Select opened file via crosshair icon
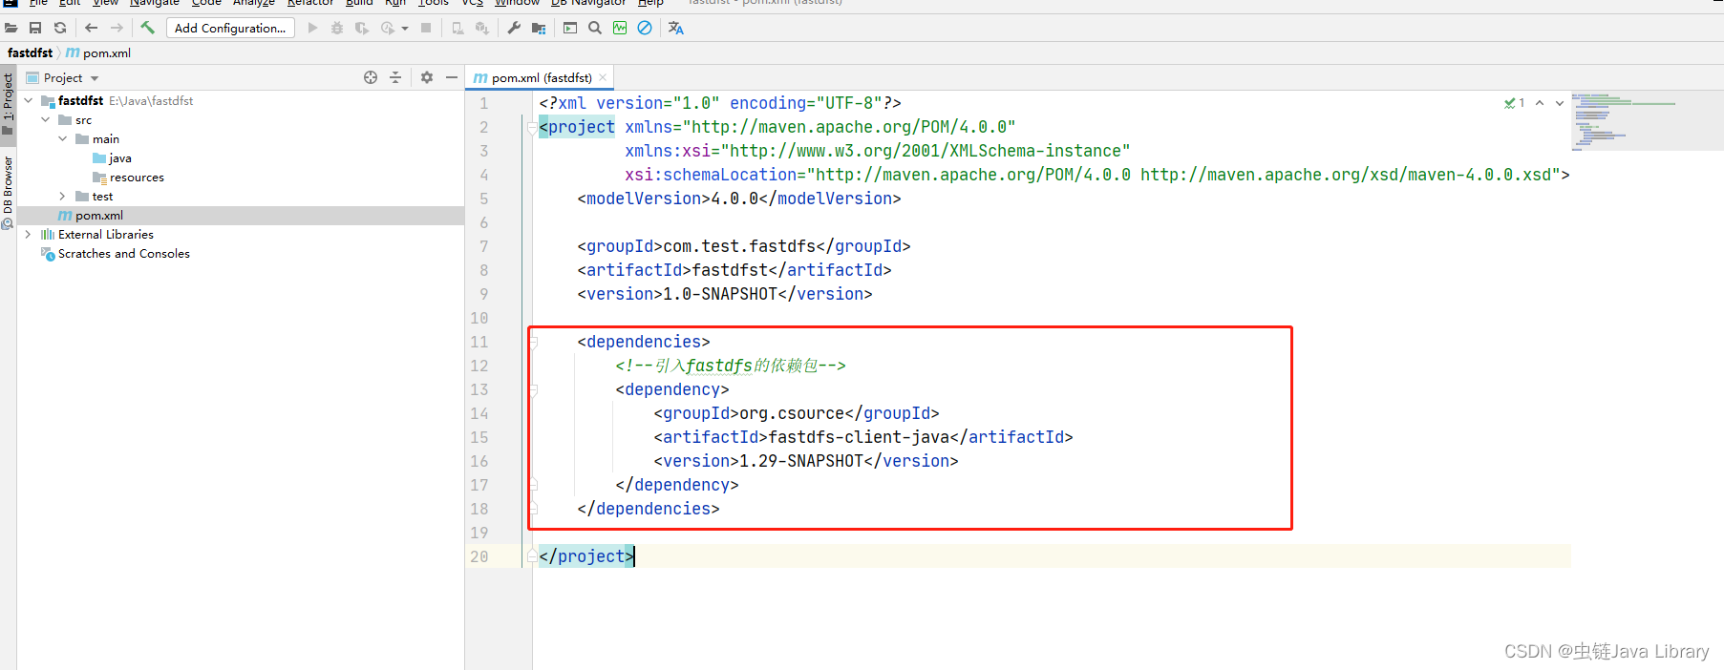Image resolution: width=1724 pixels, height=670 pixels. [x=371, y=77]
